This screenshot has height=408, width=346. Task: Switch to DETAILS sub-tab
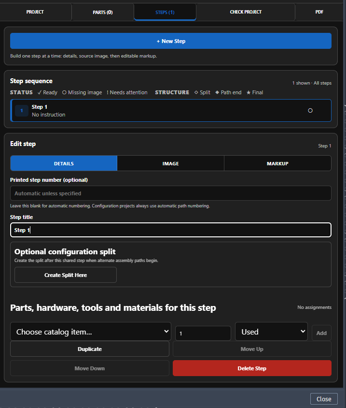(x=64, y=163)
